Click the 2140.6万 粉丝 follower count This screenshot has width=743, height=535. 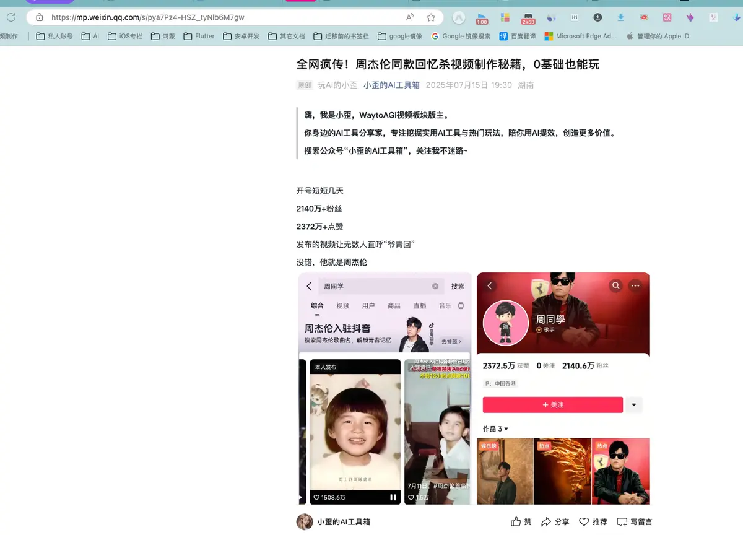585,366
